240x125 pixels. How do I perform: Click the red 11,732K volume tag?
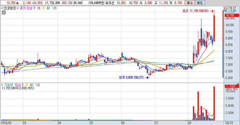click(x=232, y=86)
